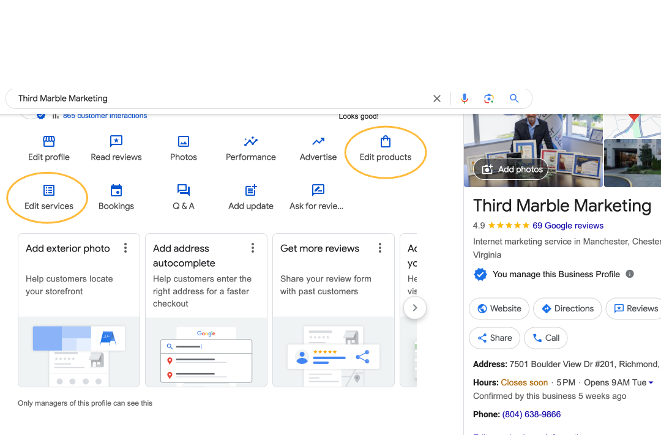The height and width of the screenshot is (435, 661).
Task: Open Q & A section
Action: (x=184, y=197)
